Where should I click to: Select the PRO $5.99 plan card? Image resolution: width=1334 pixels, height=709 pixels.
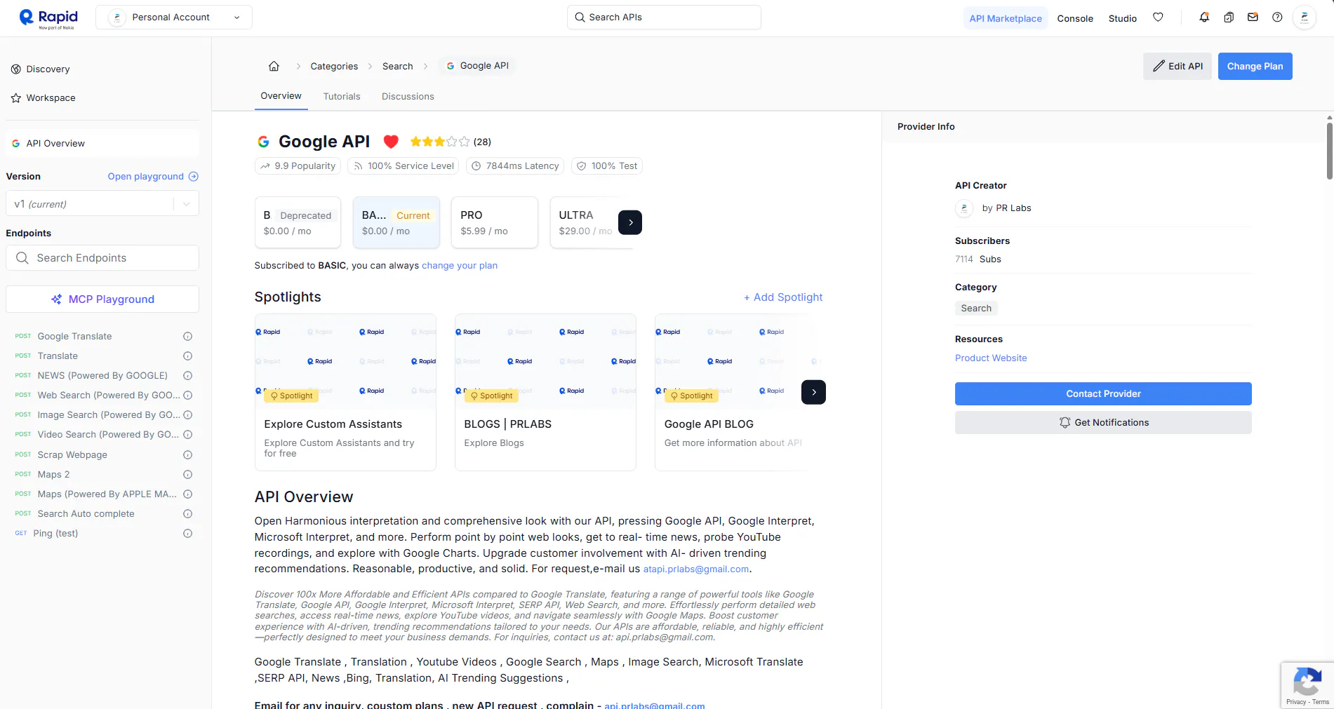[x=495, y=222]
